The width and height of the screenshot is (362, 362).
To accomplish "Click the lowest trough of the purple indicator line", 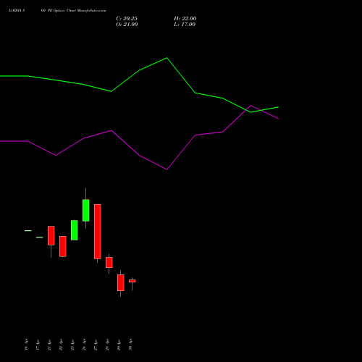I will 167,169.
